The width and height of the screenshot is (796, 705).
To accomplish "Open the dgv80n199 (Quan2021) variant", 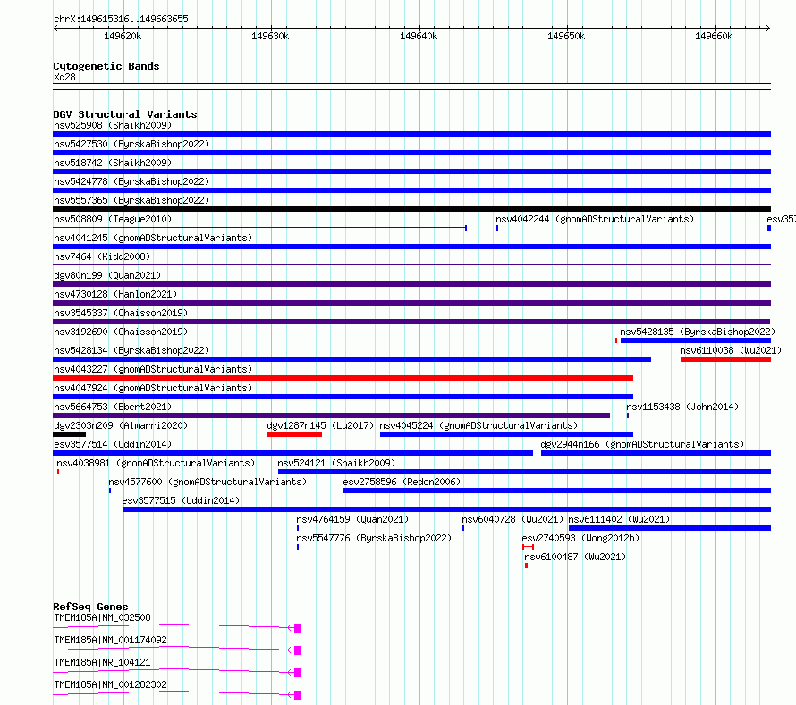I will click(x=107, y=275).
